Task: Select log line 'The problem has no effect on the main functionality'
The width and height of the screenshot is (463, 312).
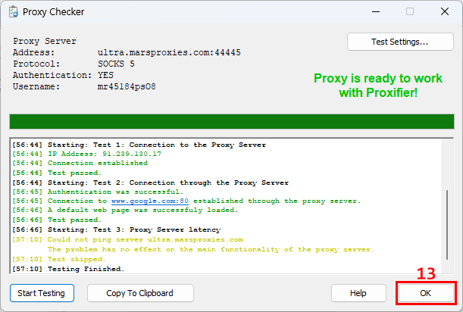Action: tap(211, 249)
